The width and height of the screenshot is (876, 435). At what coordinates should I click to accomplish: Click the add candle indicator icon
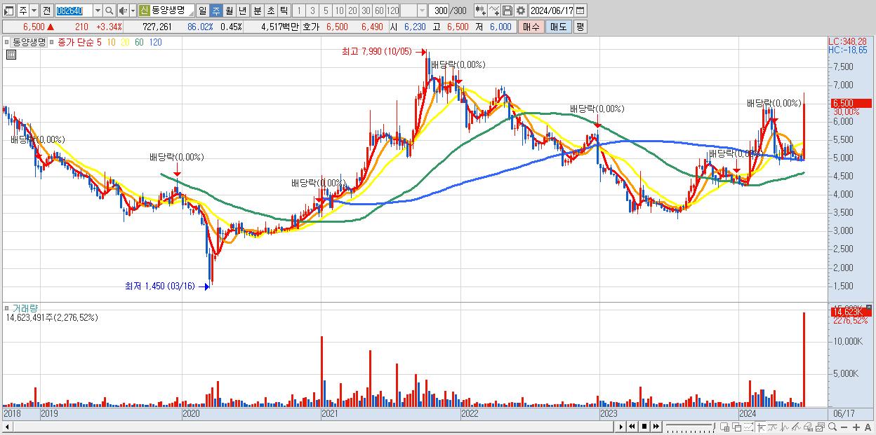(x=480, y=11)
